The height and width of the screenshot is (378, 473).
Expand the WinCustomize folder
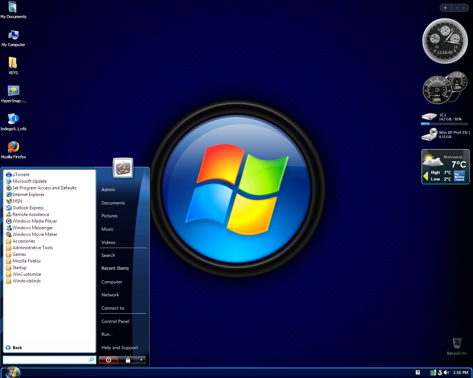[24, 274]
